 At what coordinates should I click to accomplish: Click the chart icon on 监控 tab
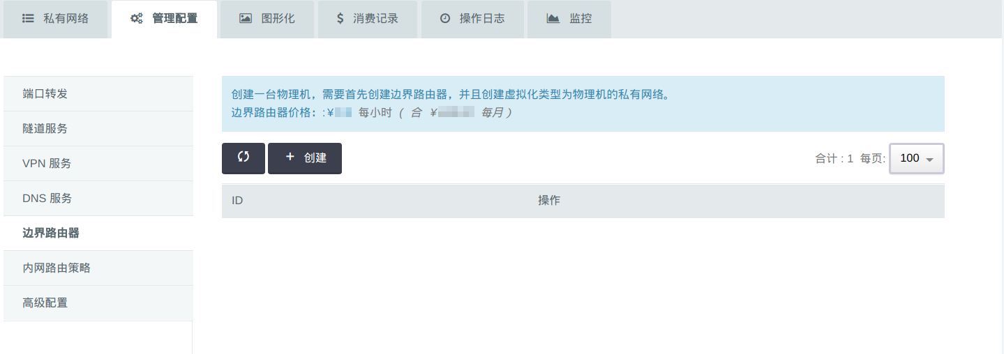[553, 19]
